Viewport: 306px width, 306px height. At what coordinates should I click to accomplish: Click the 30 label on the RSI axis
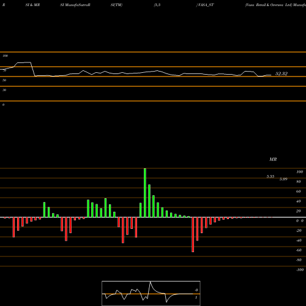click(4, 90)
